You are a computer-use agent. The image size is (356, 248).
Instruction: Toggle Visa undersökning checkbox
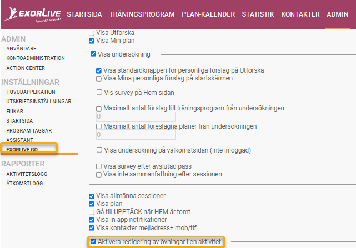click(93, 54)
